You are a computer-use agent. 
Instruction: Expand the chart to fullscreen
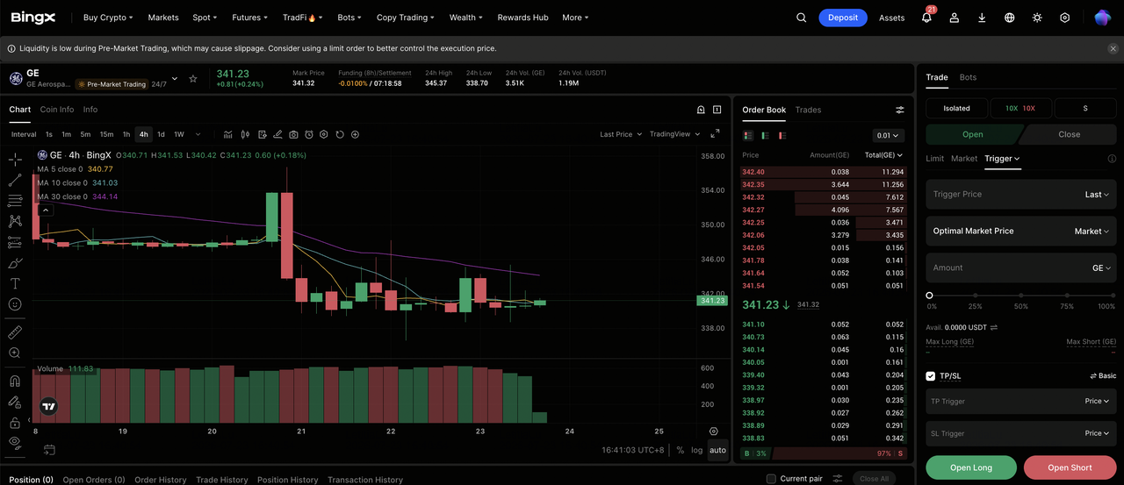click(x=715, y=134)
